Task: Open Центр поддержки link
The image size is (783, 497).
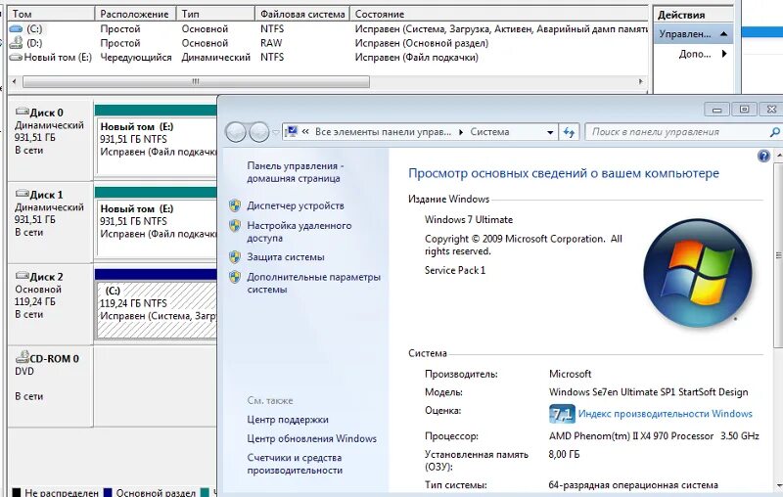Action: point(288,420)
